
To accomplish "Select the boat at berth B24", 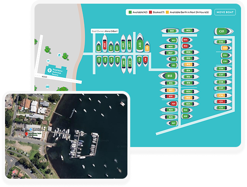I will (190, 104).
